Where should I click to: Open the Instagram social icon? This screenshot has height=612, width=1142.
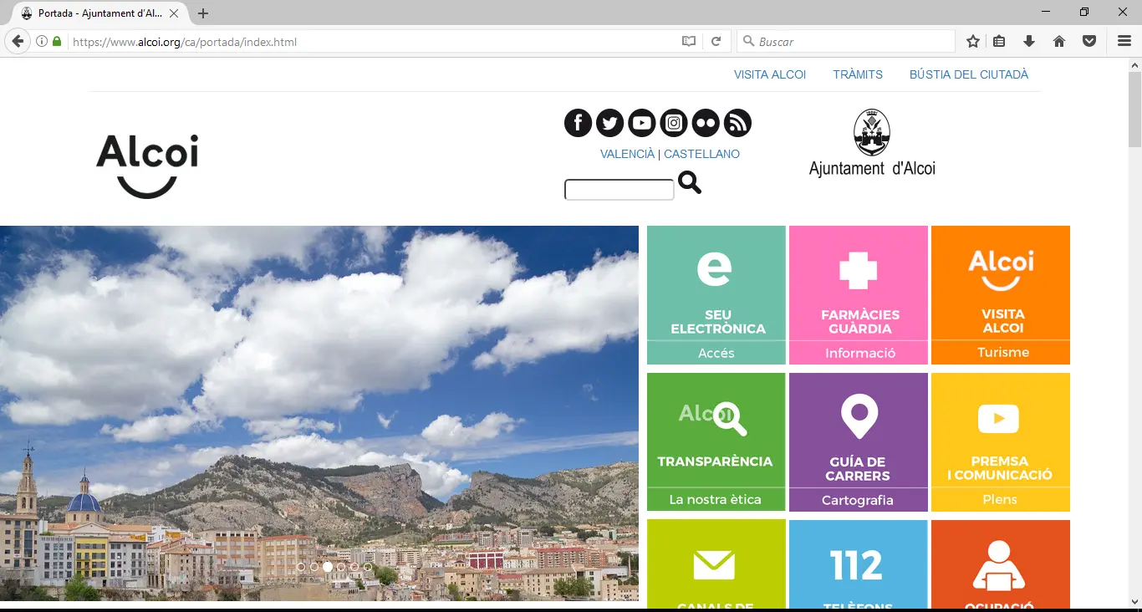(674, 123)
